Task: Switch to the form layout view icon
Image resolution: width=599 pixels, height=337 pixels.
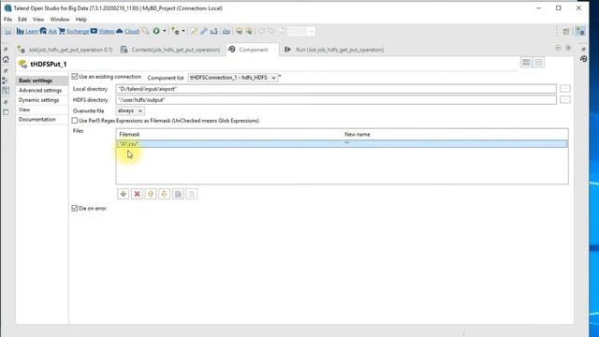Action: [539, 63]
